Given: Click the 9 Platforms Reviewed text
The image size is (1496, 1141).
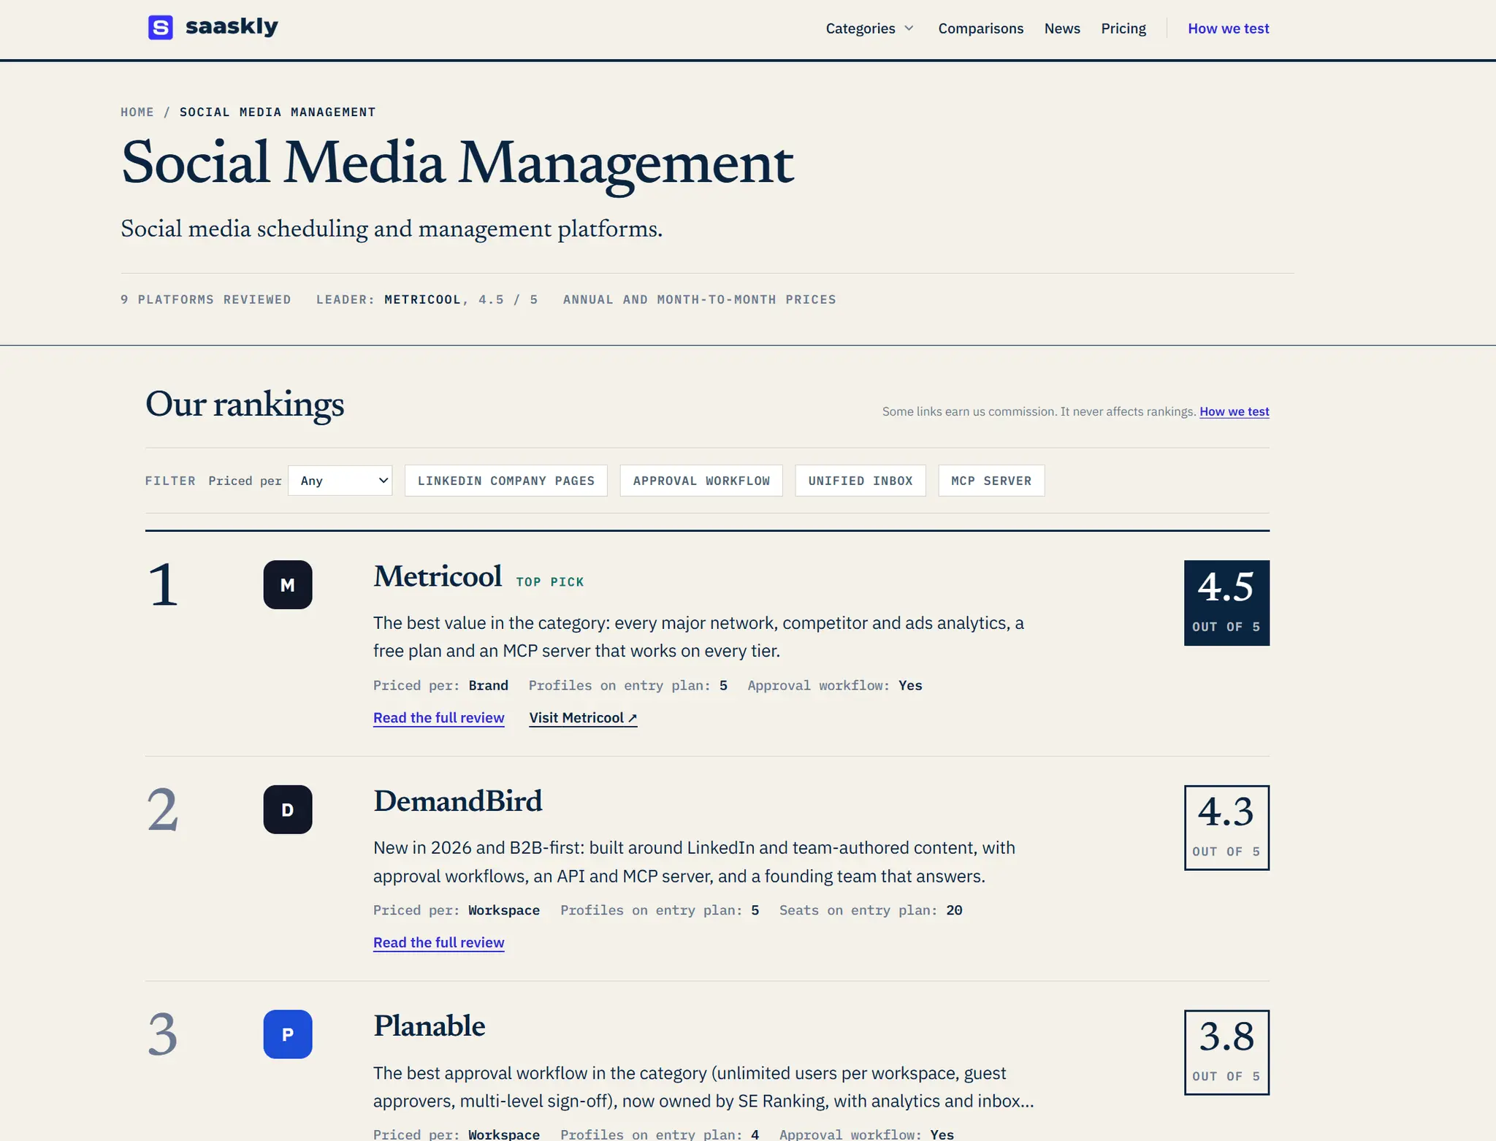Looking at the screenshot, I should (206, 299).
